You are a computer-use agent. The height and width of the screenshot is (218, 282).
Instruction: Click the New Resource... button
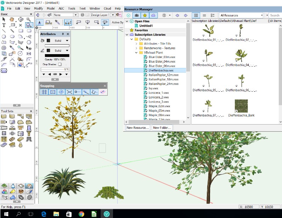pos(138,128)
